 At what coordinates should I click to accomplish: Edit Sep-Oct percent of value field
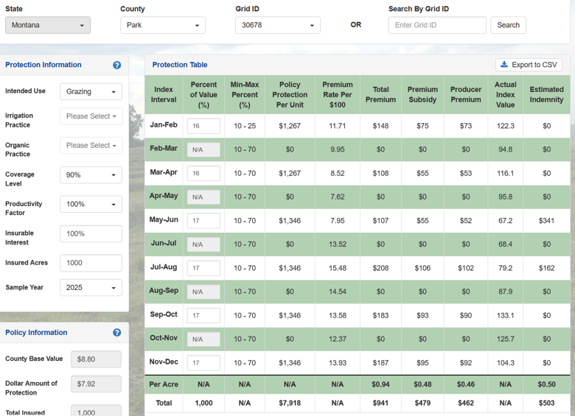pyautogui.click(x=203, y=315)
